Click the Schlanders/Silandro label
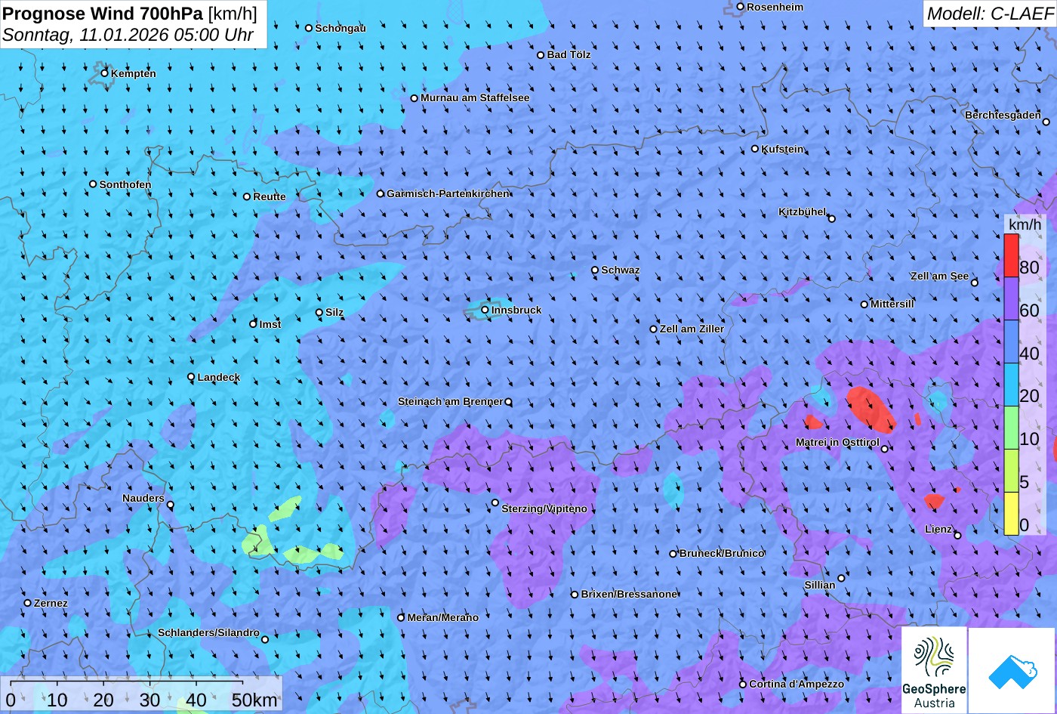 (x=208, y=632)
